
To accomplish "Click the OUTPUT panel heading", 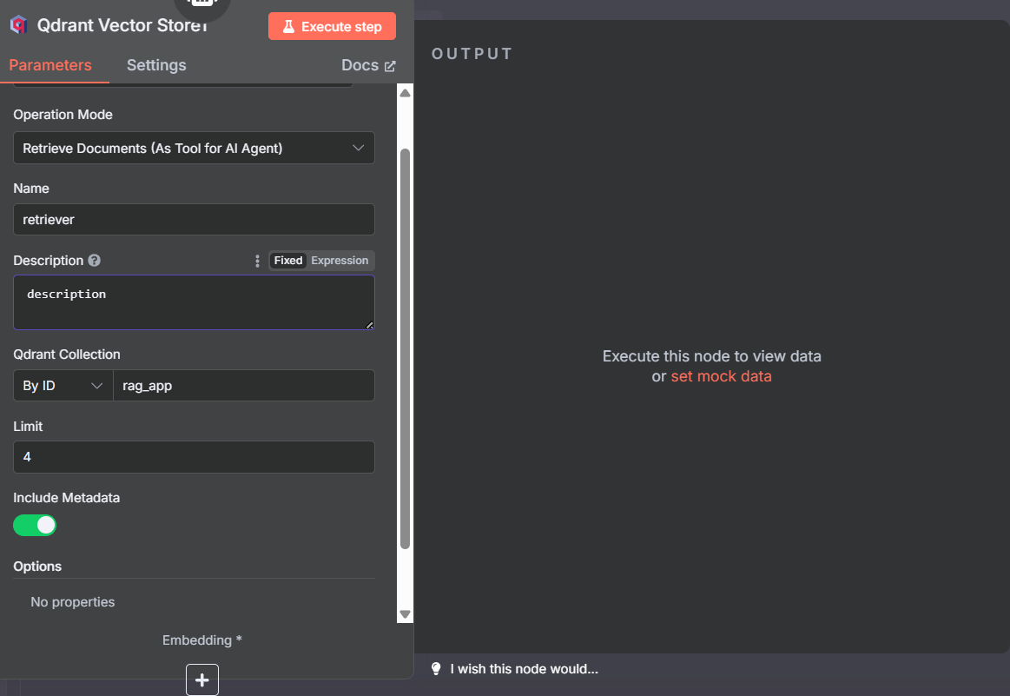I will pyautogui.click(x=472, y=54).
